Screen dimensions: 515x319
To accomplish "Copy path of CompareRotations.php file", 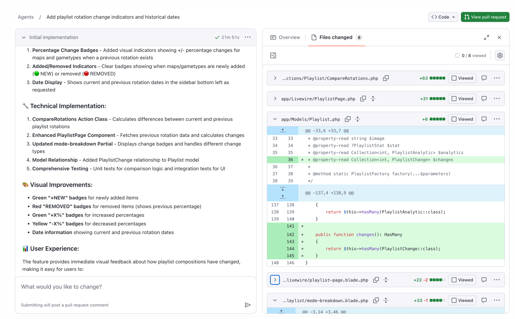I will click(x=386, y=78).
